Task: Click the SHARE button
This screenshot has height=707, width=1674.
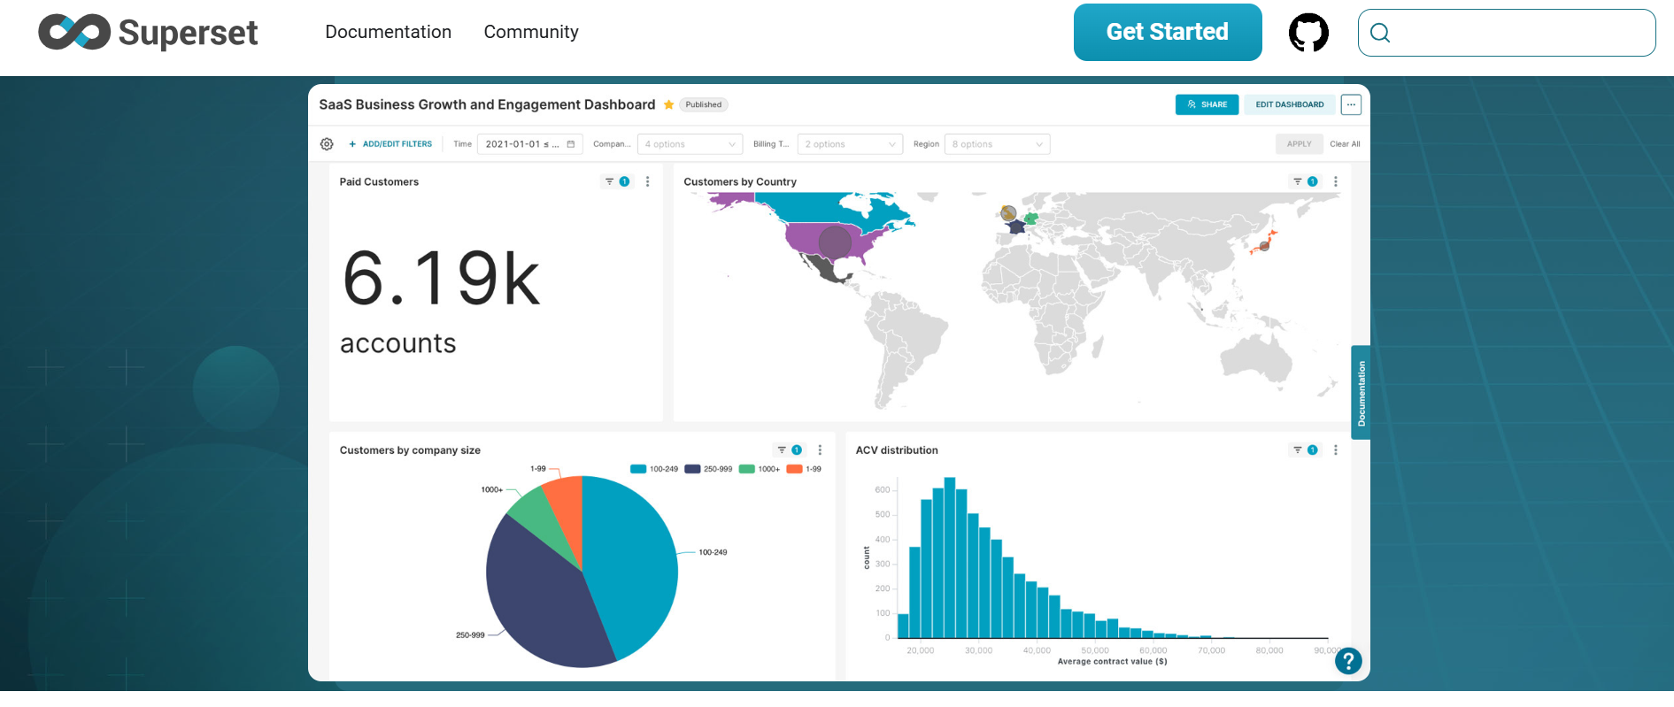Action: click(x=1207, y=104)
